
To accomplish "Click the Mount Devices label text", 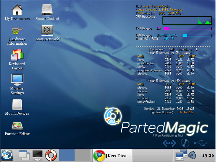I will [17, 113].
